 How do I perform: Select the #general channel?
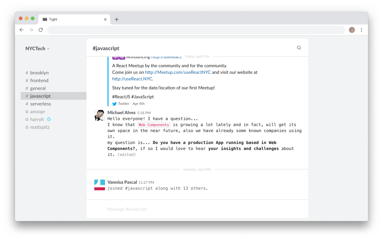pos(38,88)
